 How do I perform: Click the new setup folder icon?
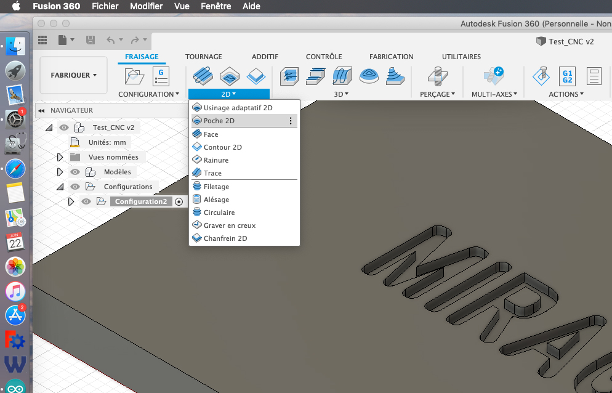click(x=134, y=76)
